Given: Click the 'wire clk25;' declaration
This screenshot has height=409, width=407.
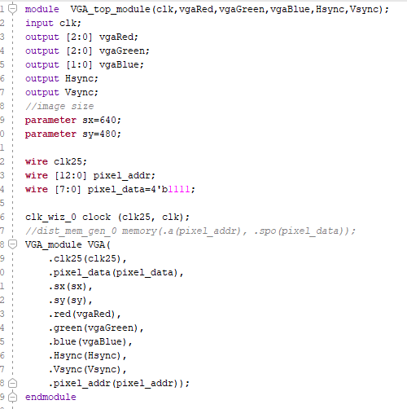Looking at the screenshot, I should click(x=56, y=161).
